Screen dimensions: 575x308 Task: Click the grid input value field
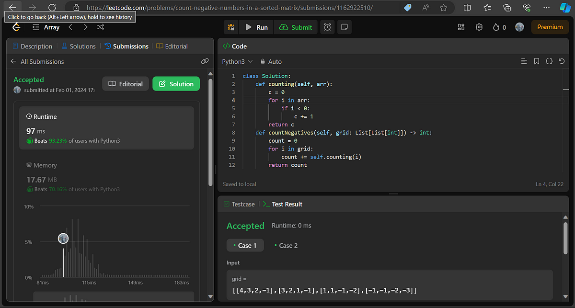(x=390, y=285)
